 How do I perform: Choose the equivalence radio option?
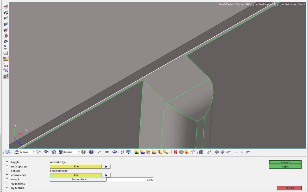[x=7, y=175]
